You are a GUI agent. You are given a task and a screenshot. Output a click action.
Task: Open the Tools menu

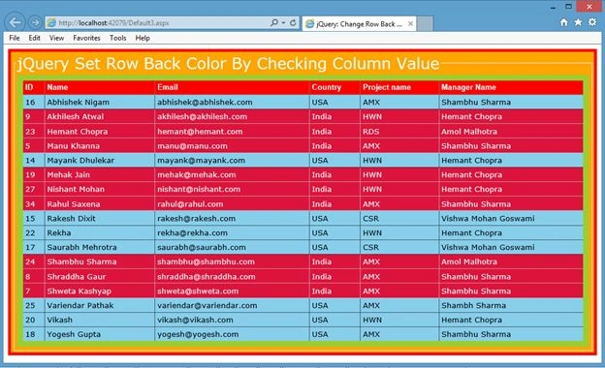tap(117, 38)
